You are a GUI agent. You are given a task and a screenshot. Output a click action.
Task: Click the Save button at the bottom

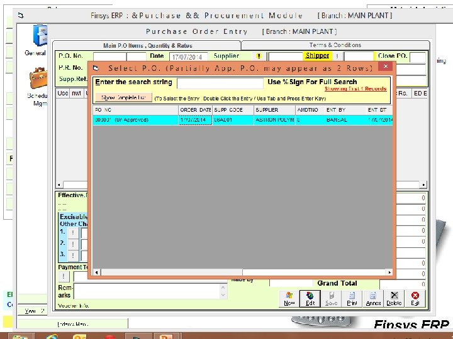331,299
